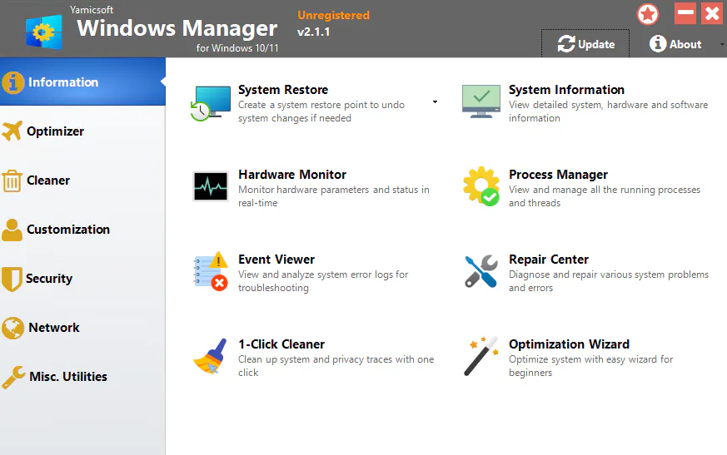
Task: Click the red star favorite icon
Action: click(x=648, y=14)
